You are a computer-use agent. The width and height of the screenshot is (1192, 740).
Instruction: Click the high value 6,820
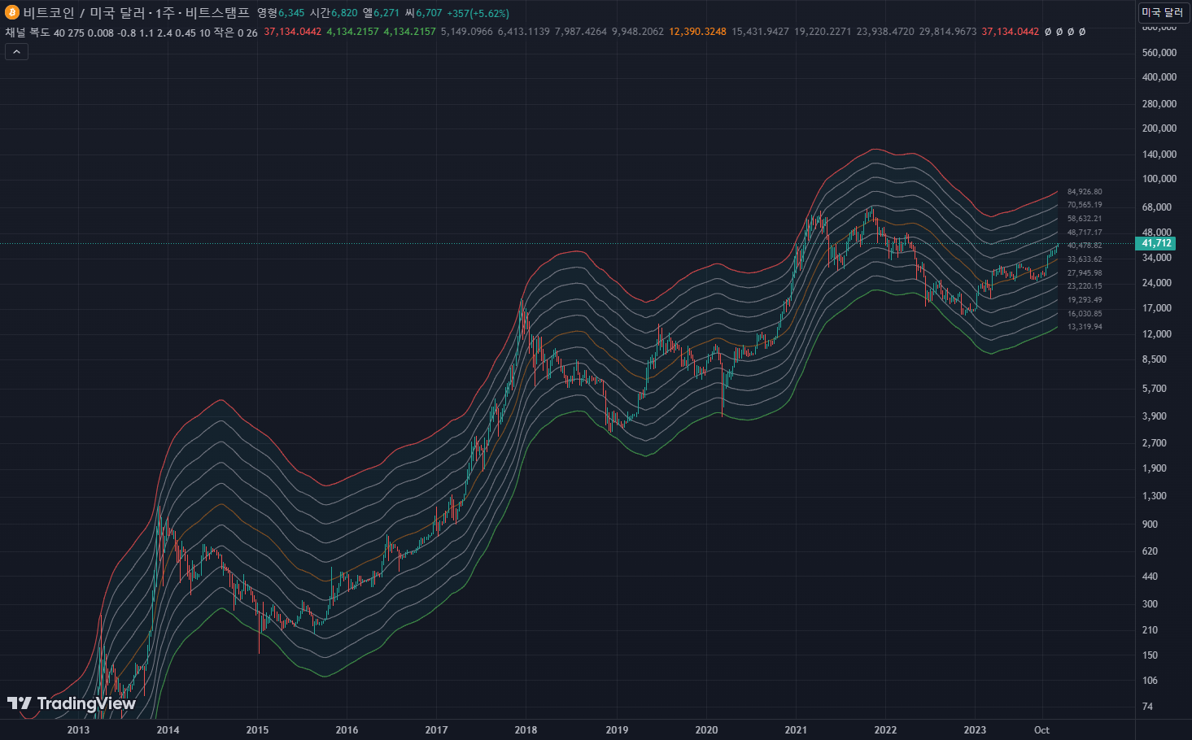(343, 13)
